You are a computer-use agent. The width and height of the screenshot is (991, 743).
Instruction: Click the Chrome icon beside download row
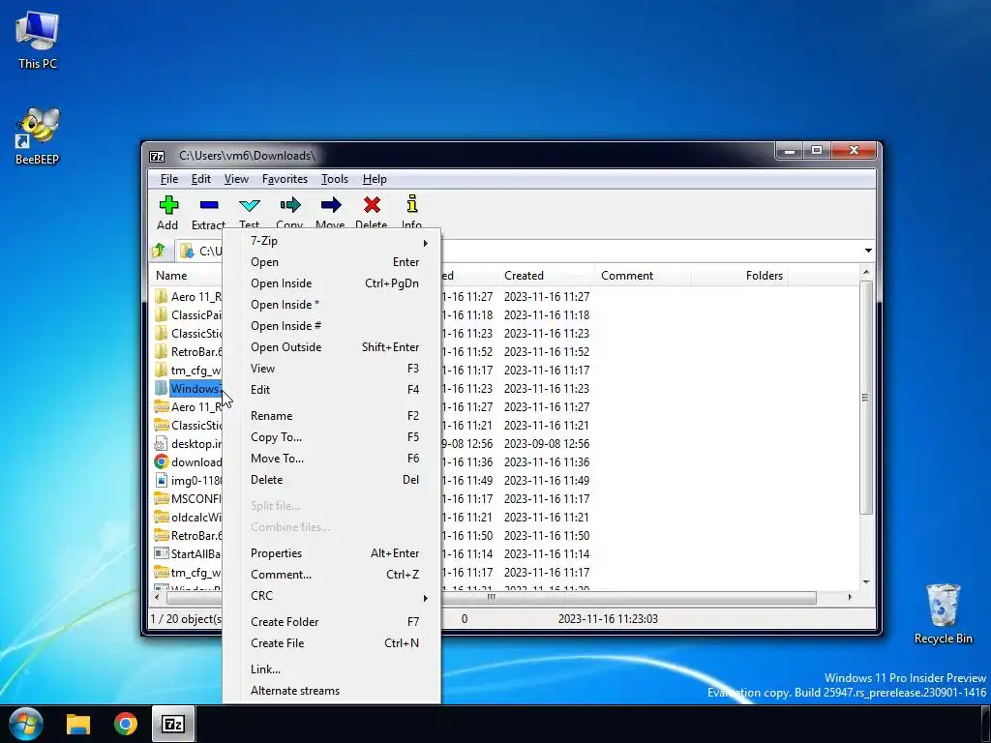tap(162, 461)
